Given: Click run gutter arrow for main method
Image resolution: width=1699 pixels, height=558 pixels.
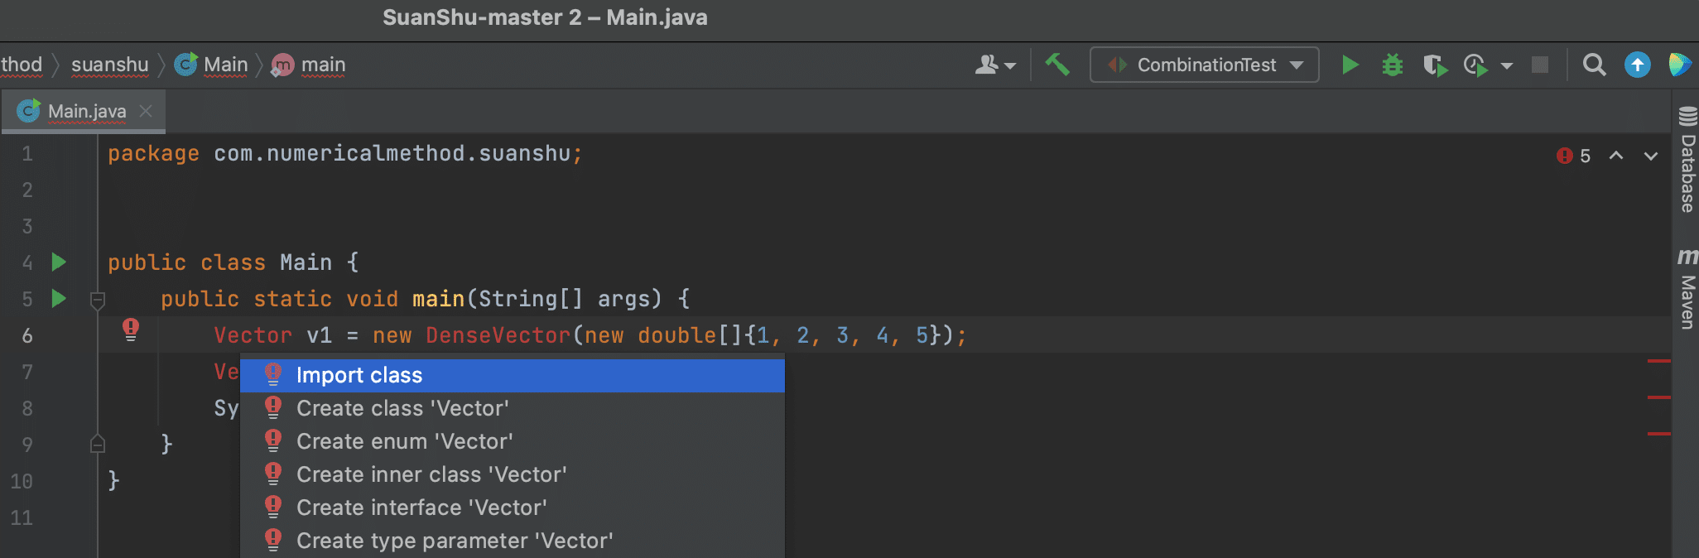Looking at the screenshot, I should click(x=59, y=298).
